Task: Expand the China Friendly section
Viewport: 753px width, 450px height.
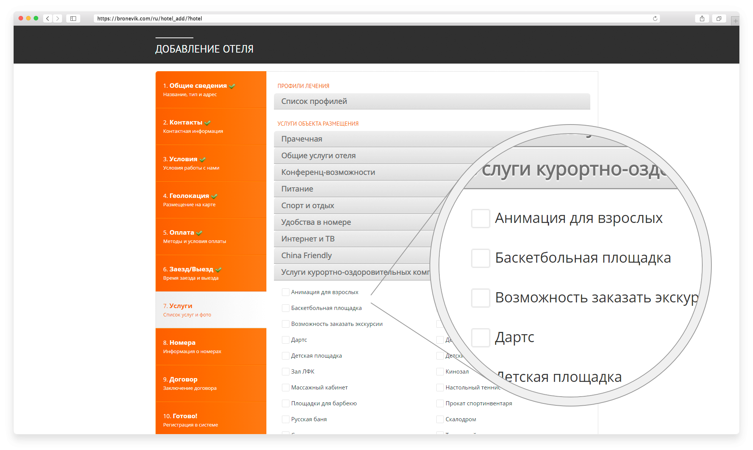Action: coord(352,255)
